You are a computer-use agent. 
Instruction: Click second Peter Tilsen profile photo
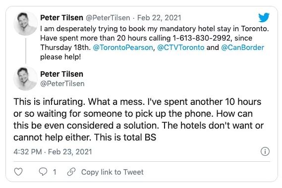point(25,78)
